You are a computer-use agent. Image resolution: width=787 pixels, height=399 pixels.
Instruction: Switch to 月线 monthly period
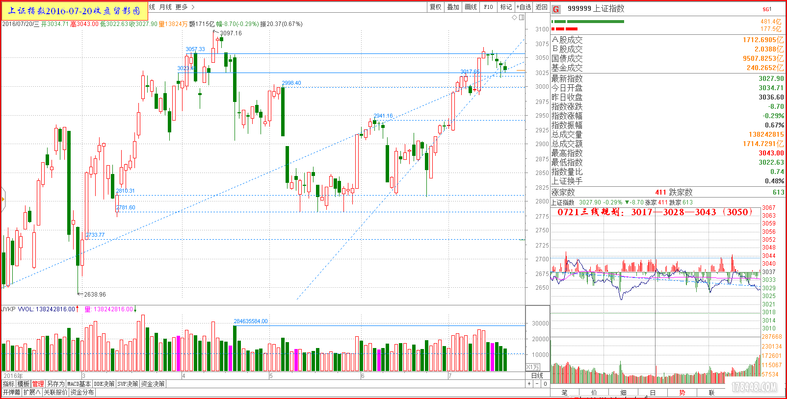tap(165, 7)
